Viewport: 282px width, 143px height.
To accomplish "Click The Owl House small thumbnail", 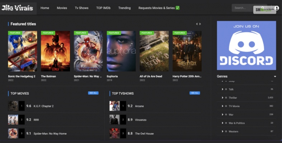I will (x=114, y=133).
